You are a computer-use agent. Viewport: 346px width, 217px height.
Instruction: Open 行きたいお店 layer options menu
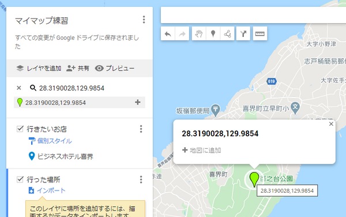click(x=141, y=129)
